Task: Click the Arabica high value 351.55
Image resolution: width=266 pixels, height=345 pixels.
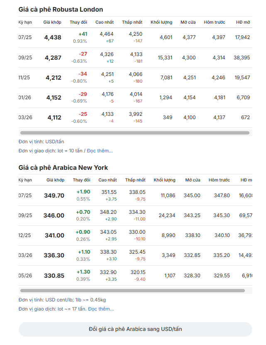Action: coord(109,192)
